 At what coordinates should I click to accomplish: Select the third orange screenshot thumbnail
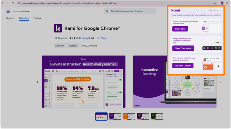click(129, 117)
